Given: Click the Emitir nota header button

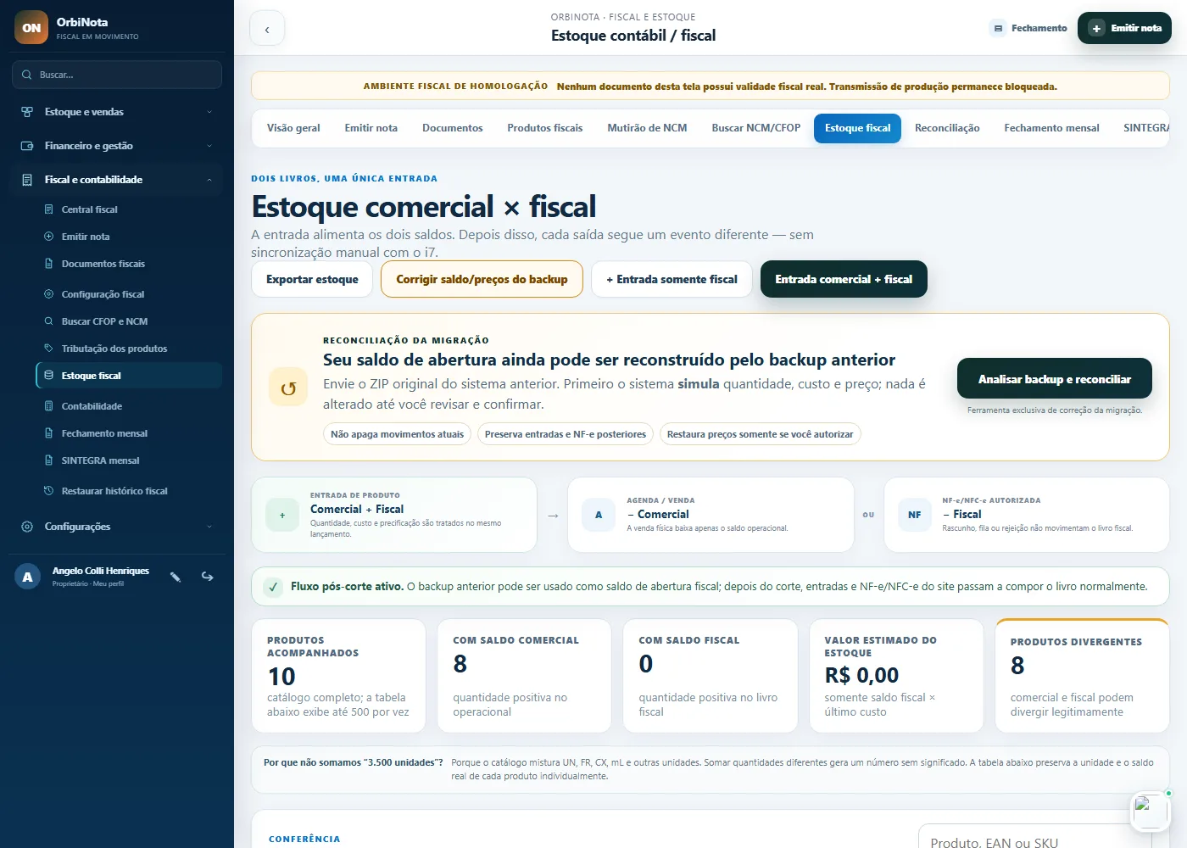Looking at the screenshot, I should [1124, 28].
